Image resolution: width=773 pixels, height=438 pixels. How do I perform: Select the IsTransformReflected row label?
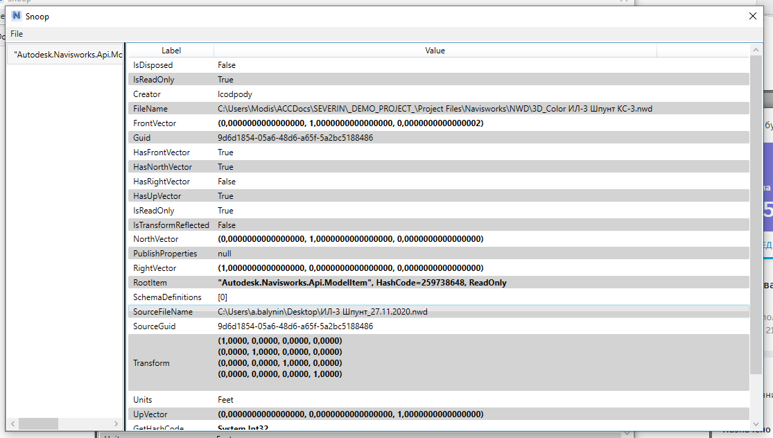click(x=171, y=225)
